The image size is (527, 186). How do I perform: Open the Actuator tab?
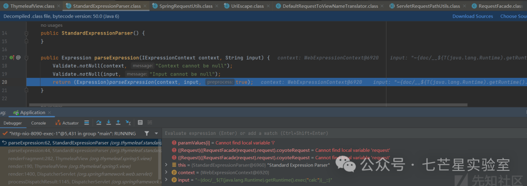tap(67, 123)
